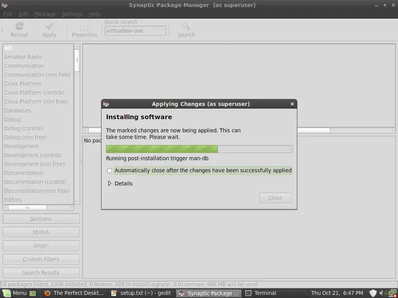Click the Synaptic icon in main title bar
398x298 pixels.
[x=4, y=5]
